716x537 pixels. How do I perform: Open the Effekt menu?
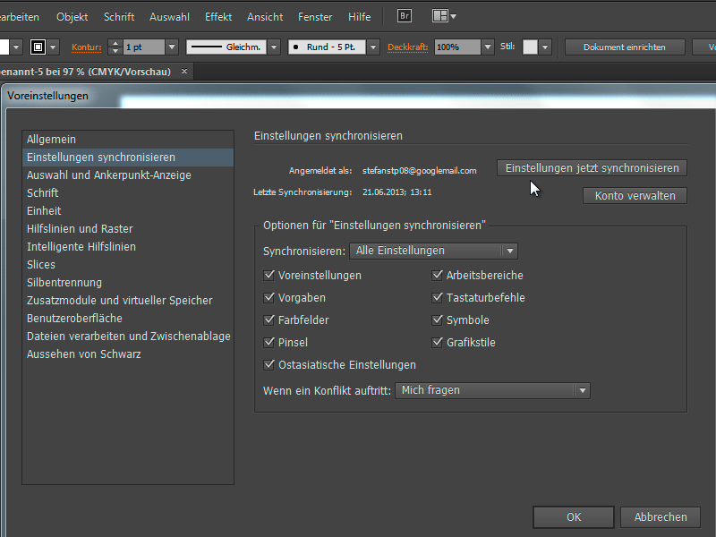point(218,17)
